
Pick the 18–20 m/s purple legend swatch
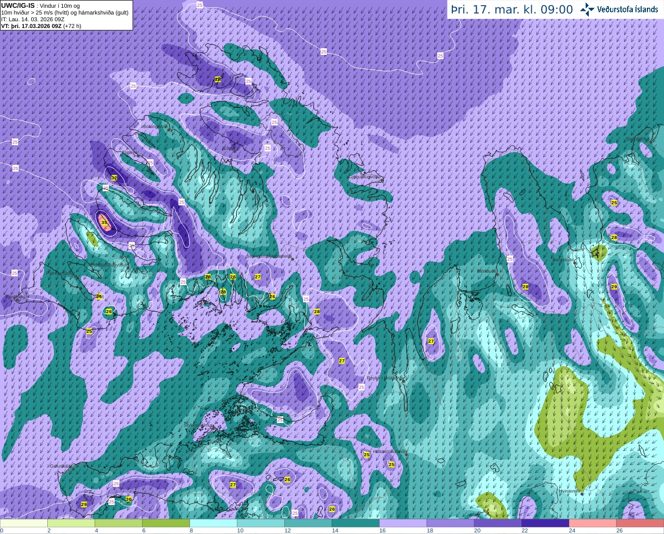coord(451,523)
